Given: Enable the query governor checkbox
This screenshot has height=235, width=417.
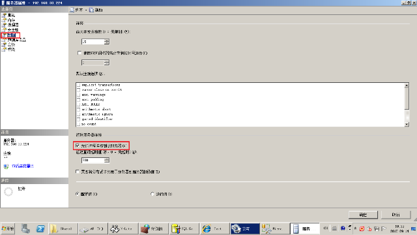Looking at the screenshot, I should pos(79,53).
